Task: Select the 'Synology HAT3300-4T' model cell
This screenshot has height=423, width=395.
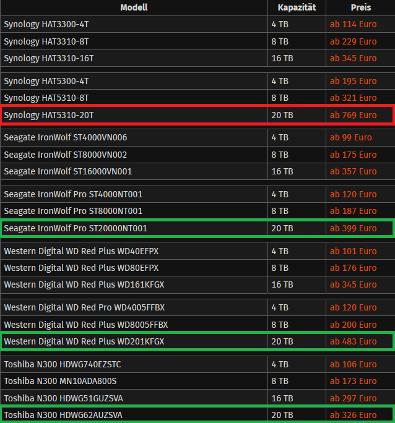Action: pos(134,24)
